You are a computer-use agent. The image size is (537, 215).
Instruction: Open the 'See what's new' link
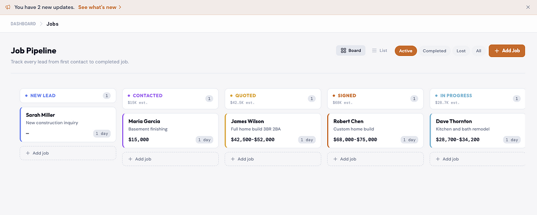[x=100, y=7]
